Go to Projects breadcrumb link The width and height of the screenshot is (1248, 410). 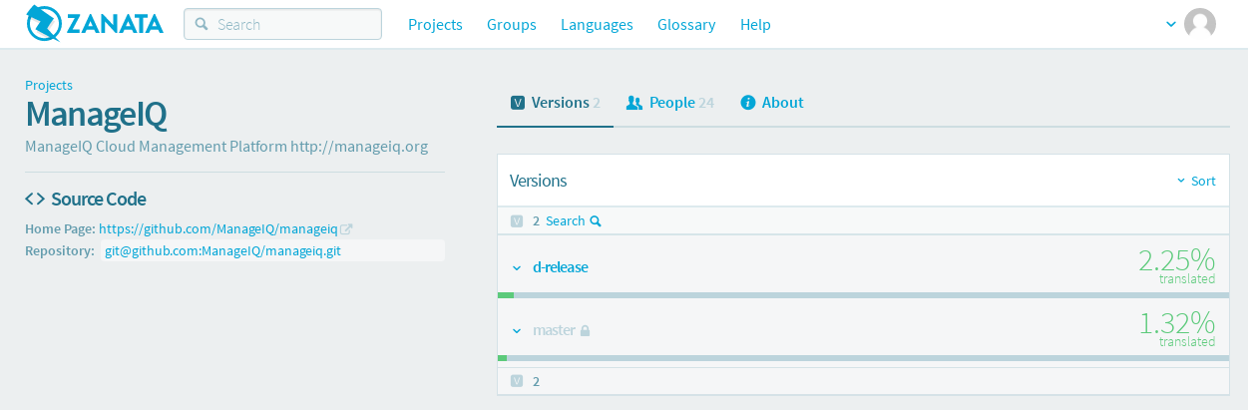coord(49,86)
